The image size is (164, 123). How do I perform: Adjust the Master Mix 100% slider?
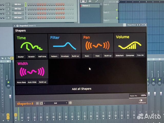click(138, 96)
